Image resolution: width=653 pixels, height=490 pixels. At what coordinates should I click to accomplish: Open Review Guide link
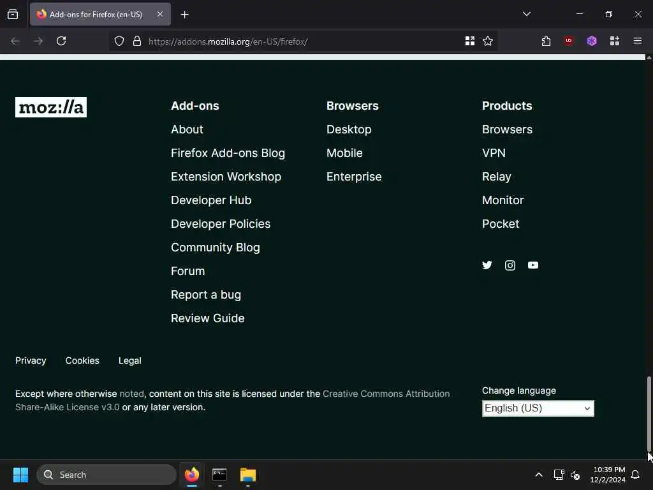click(207, 318)
